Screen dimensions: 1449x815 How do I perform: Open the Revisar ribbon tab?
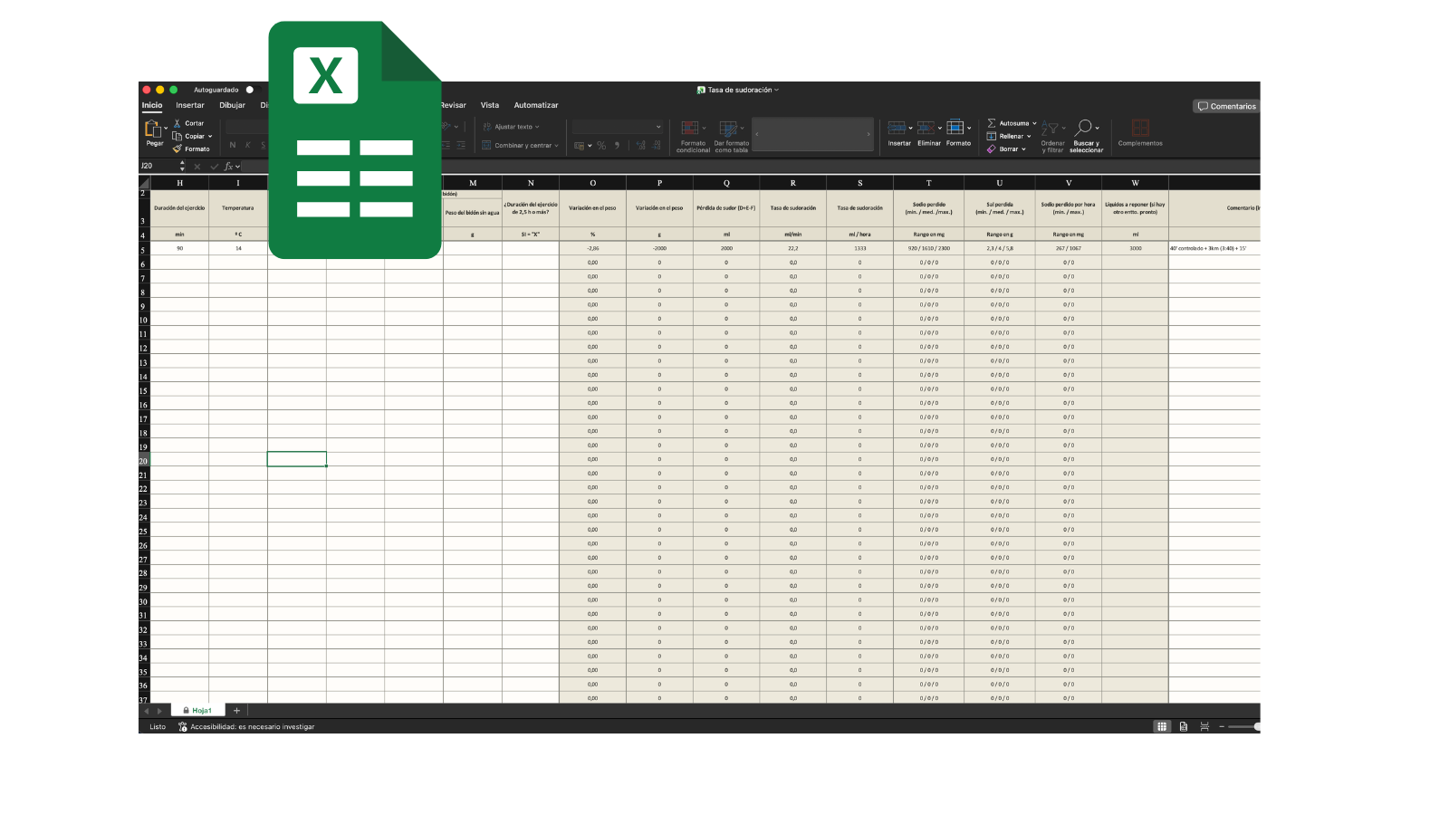454,105
